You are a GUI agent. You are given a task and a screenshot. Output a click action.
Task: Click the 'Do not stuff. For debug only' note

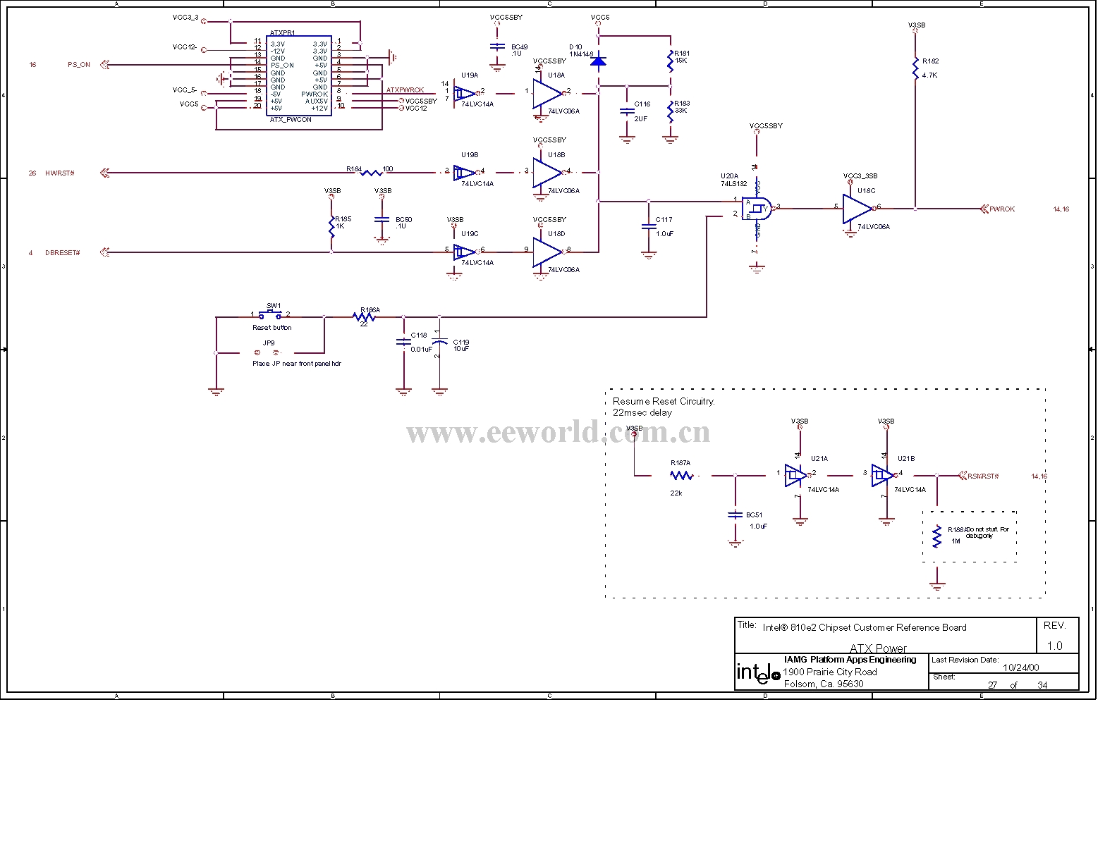pos(987,532)
